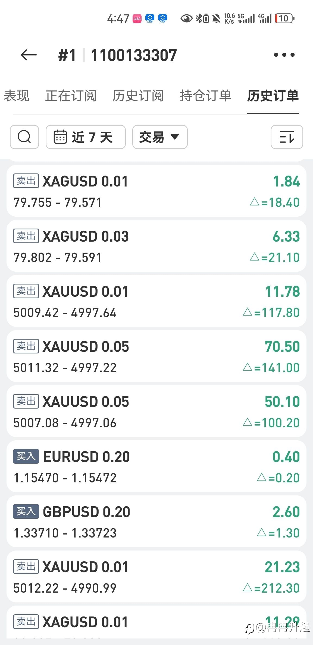
Task: Select the 持仓订单 tab
Action: click(205, 96)
